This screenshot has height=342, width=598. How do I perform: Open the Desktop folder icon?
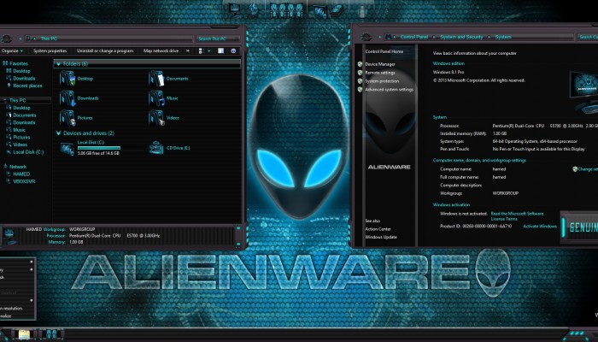(67, 79)
